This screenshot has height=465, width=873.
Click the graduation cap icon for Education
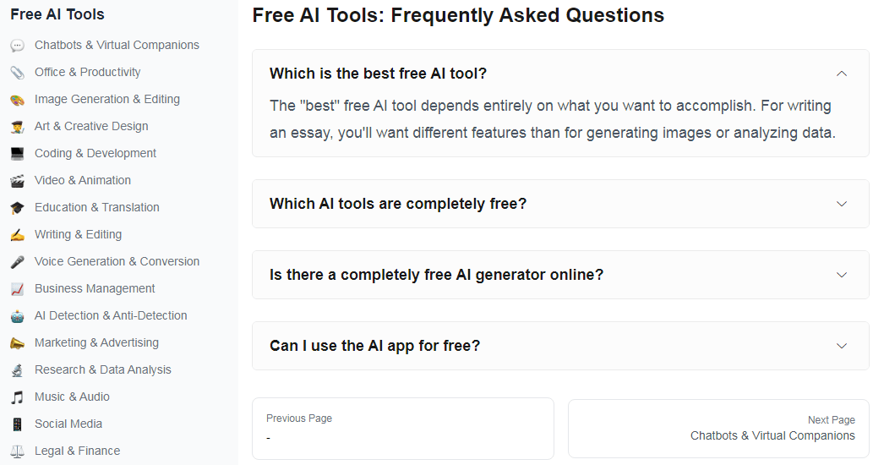pos(17,208)
